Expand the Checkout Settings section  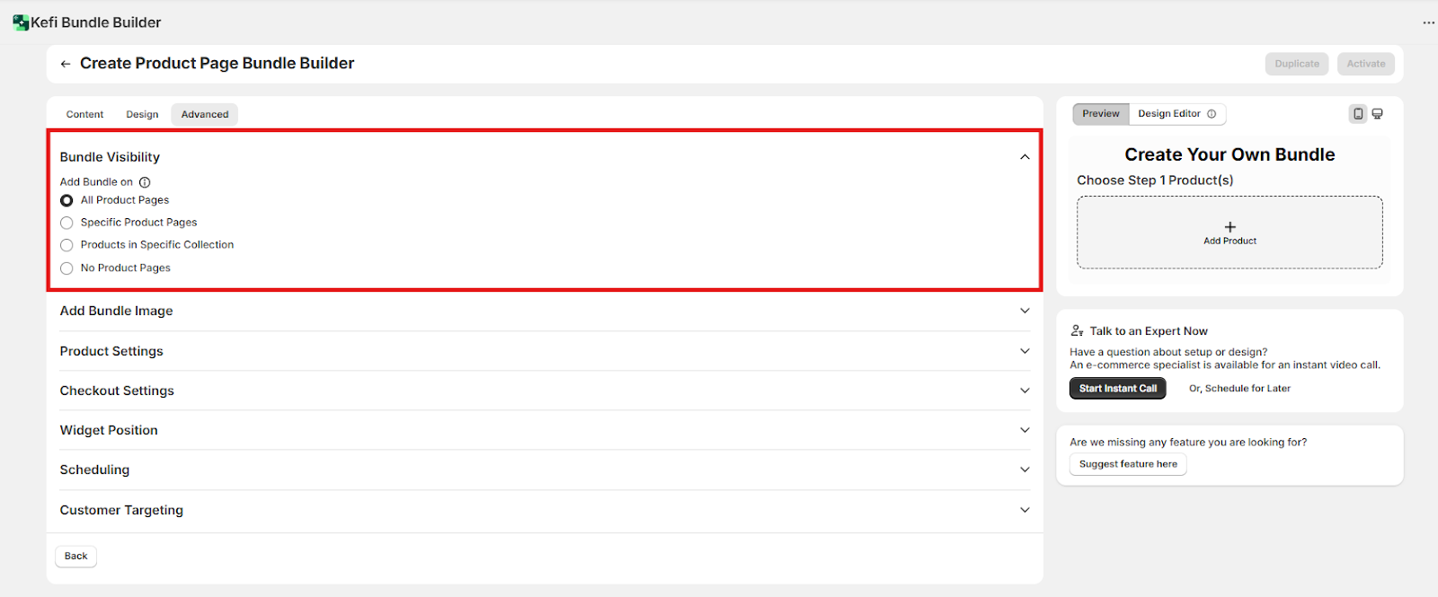pyautogui.click(x=1025, y=391)
